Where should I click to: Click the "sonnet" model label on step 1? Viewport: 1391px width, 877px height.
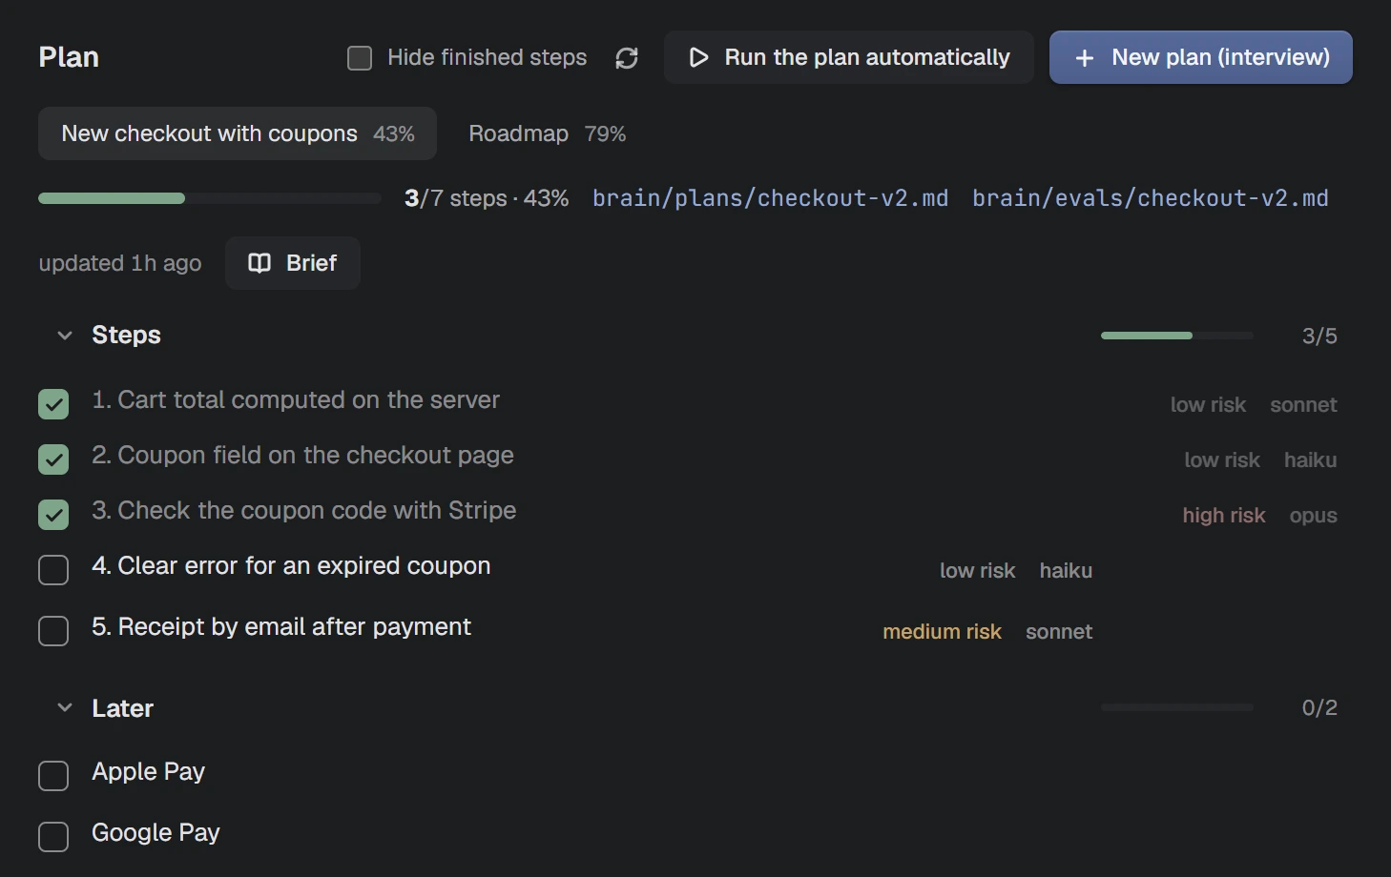coord(1303,405)
